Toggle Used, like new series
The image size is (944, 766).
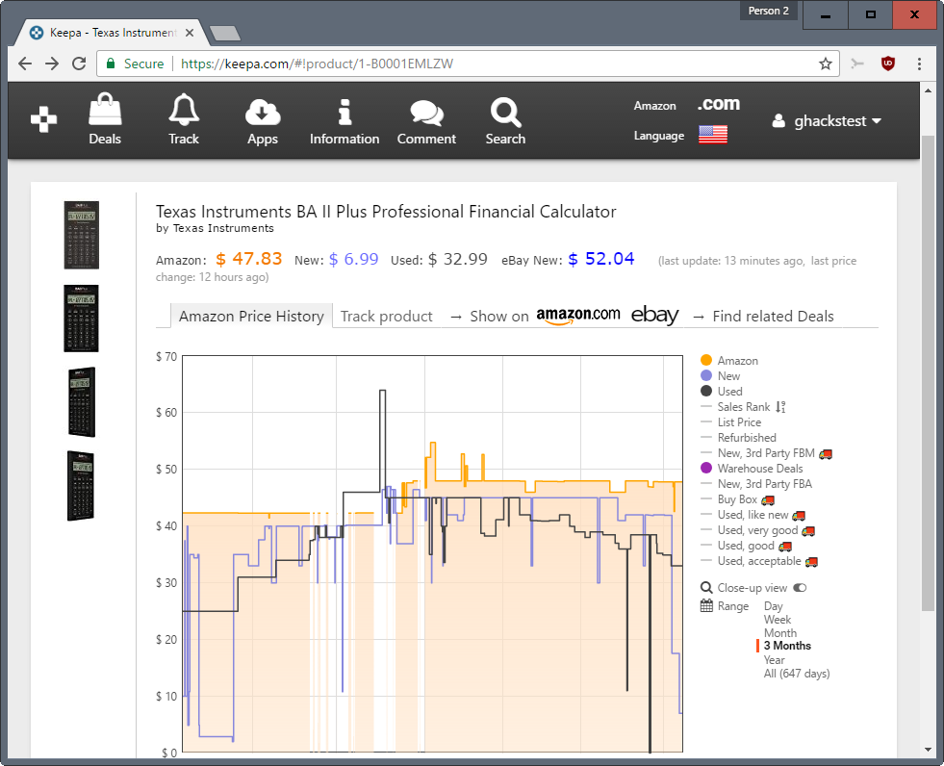click(x=753, y=515)
